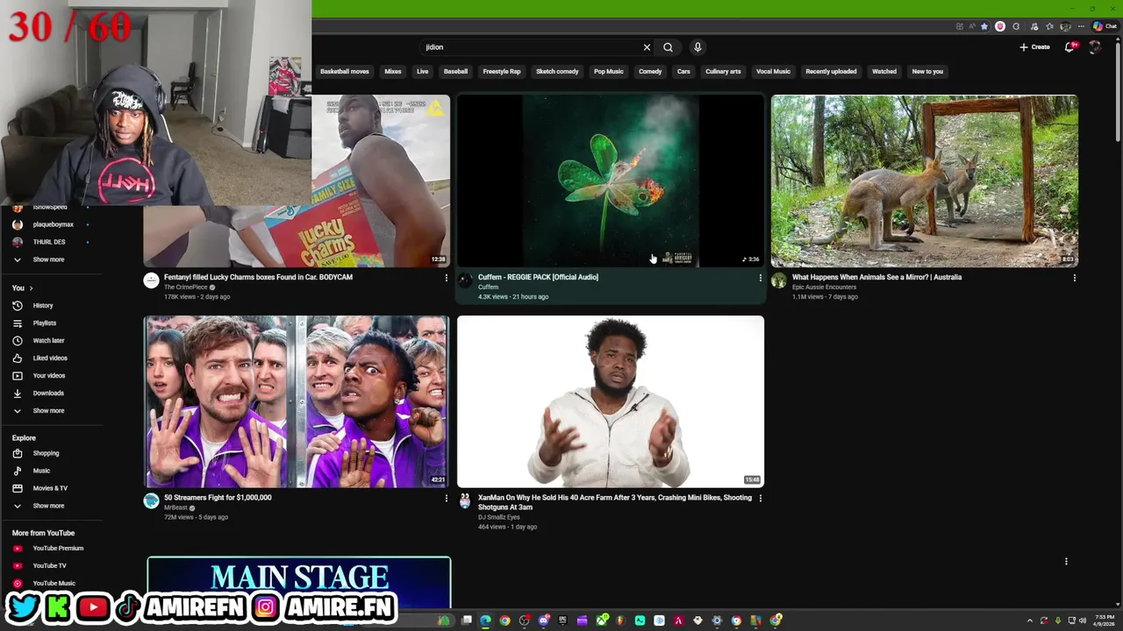Open Edge settings three-dot menu
1123x631 pixels.
(1080, 26)
